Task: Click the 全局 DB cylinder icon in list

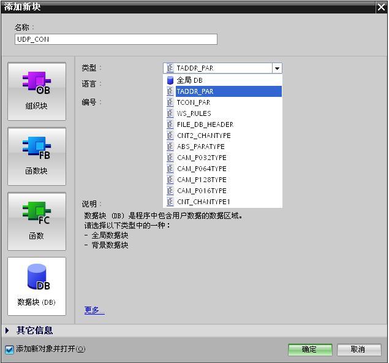Action: pyautogui.click(x=170, y=80)
